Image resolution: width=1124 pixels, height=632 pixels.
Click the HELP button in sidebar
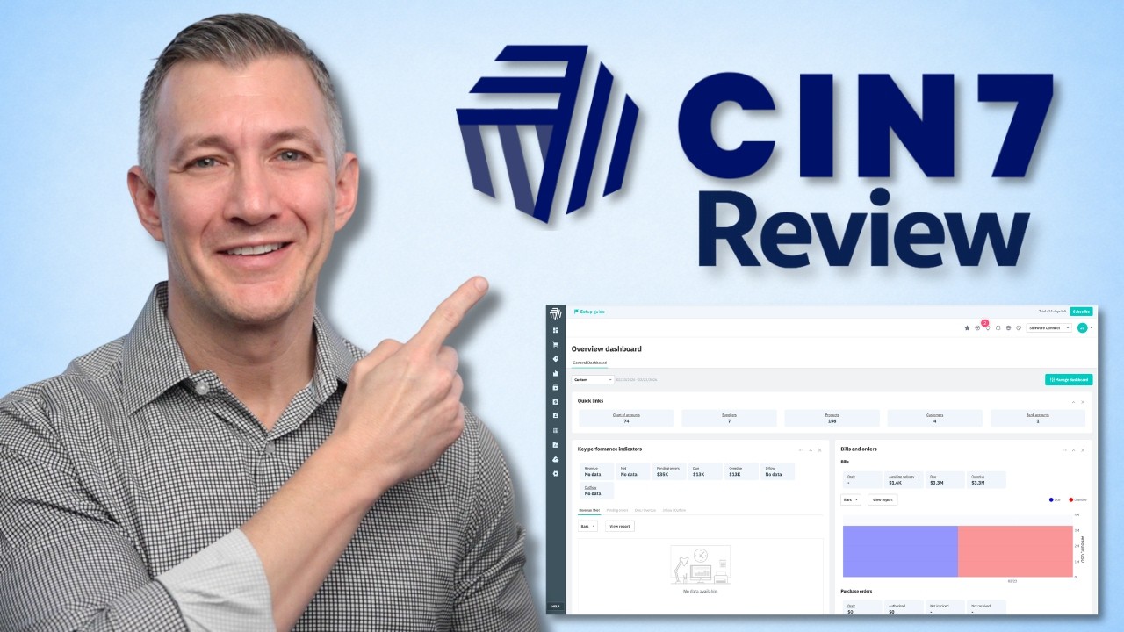555,607
